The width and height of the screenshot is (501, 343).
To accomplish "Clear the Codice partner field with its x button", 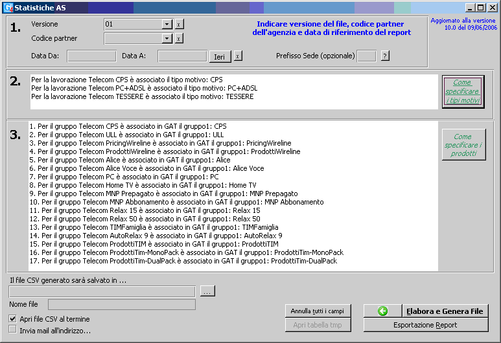I will (179, 39).
